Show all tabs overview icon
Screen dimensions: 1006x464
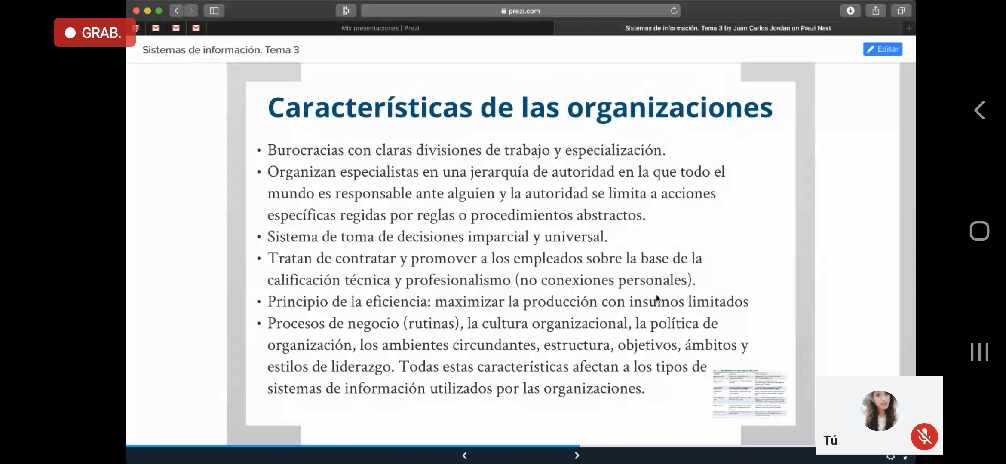(x=901, y=11)
